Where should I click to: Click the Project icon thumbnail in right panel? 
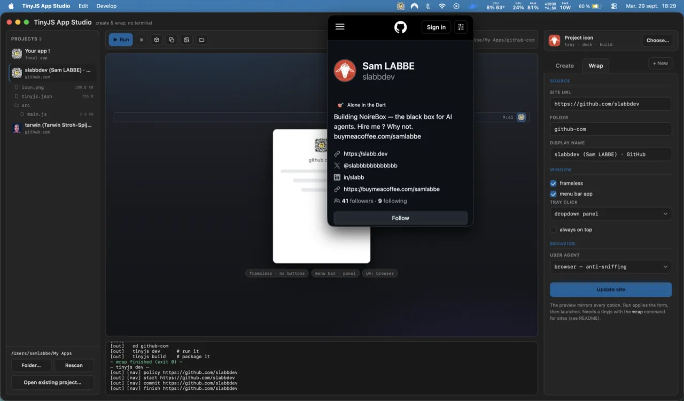[x=555, y=41]
